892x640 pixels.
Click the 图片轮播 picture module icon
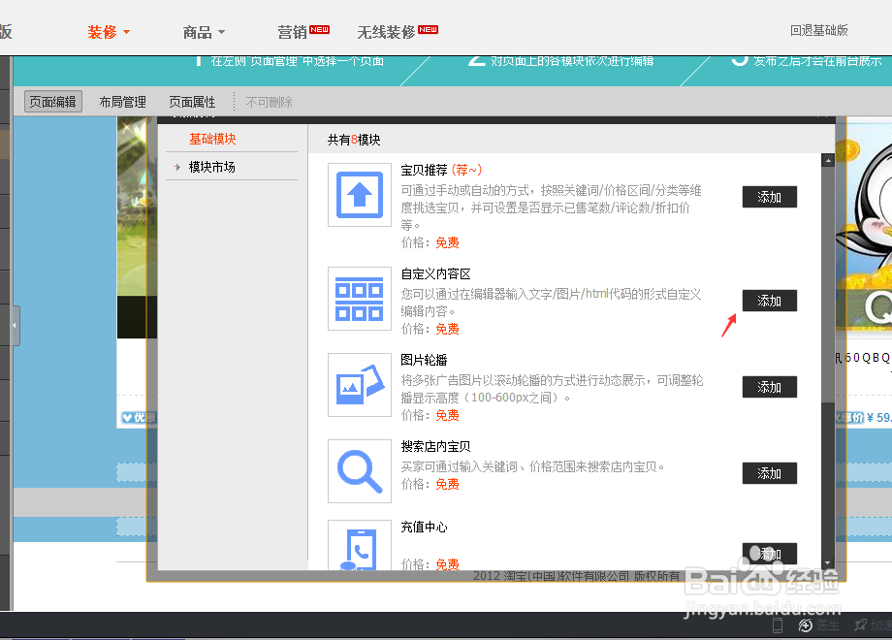[360, 385]
